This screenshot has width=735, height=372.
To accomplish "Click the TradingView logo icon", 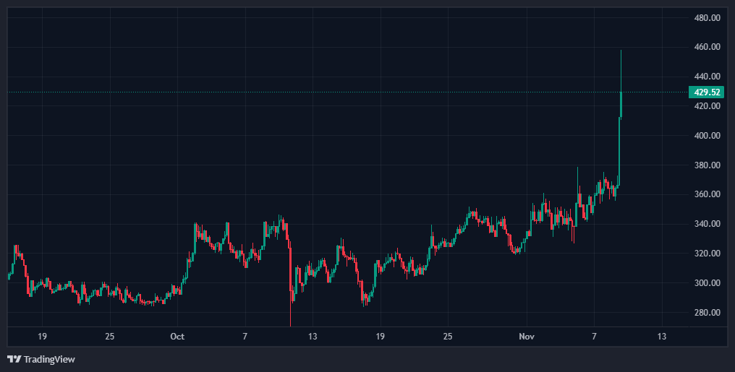I will pyautogui.click(x=14, y=359).
